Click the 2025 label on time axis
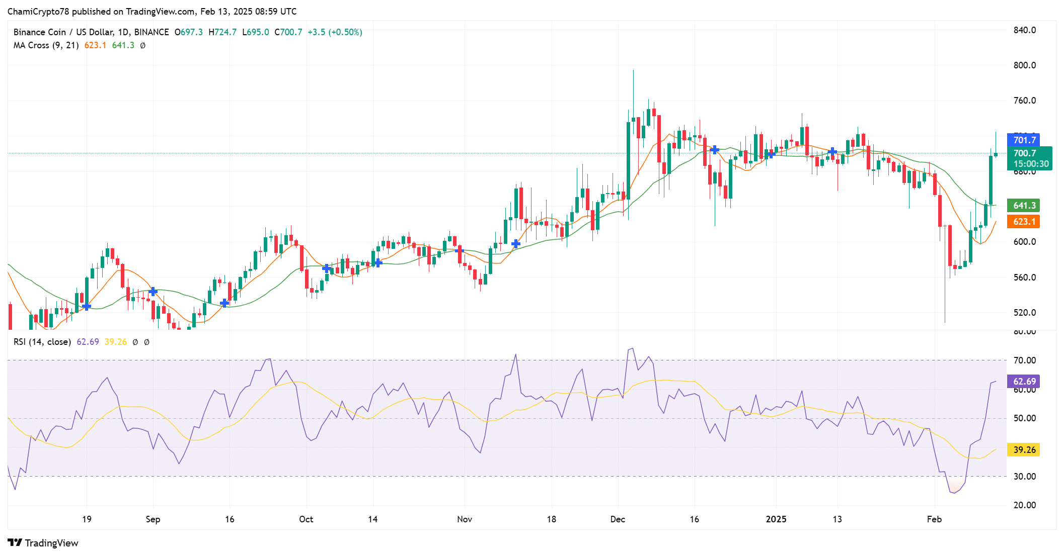Viewport: 1064px width, 556px height. [x=776, y=519]
